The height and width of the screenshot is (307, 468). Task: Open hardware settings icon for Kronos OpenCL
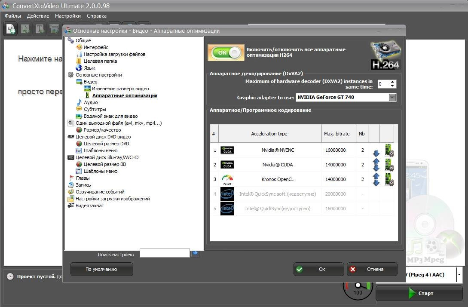coord(389,179)
